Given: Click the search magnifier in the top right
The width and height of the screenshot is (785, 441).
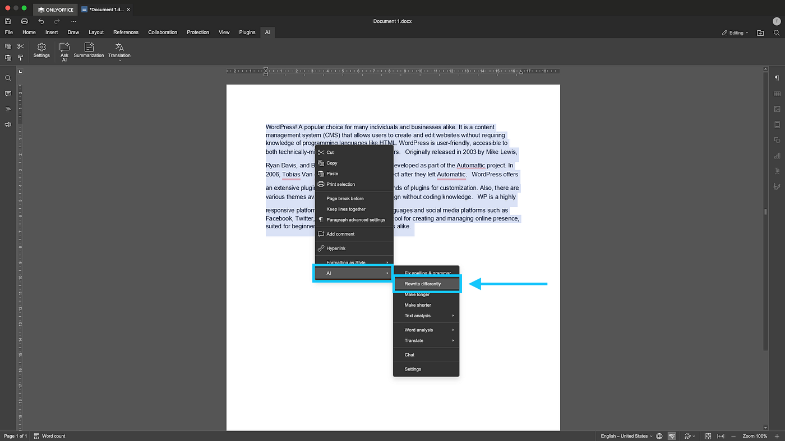Looking at the screenshot, I should [x=777, y=33].
